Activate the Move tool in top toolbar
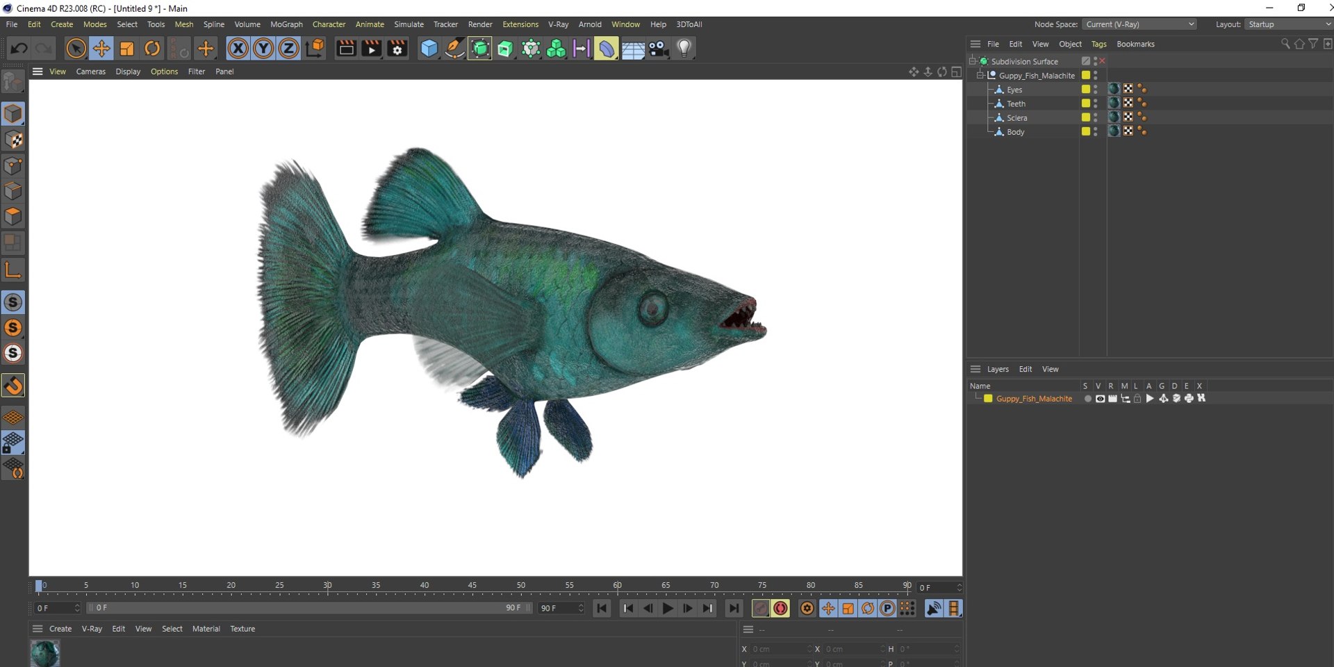1334x667 pixels. (101, 49)
